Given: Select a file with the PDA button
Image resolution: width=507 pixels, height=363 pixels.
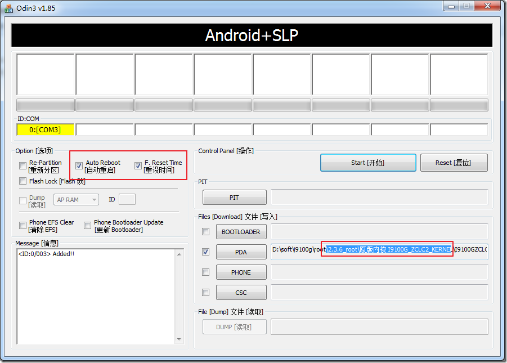Looking at the screenshot, I should [241, 252].
